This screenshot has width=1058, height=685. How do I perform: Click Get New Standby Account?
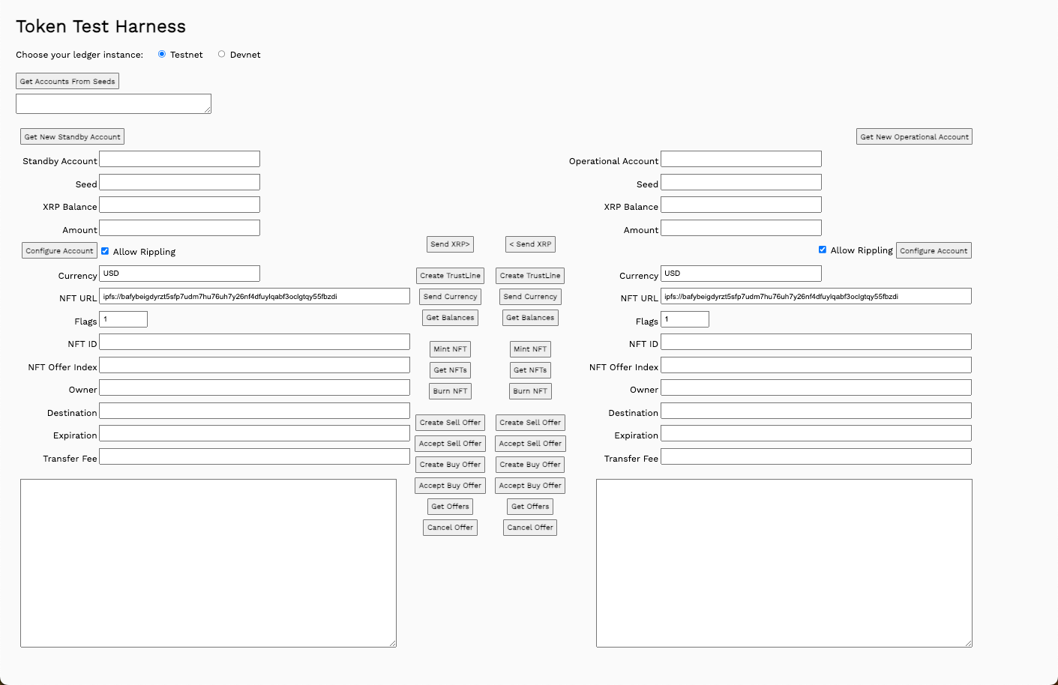pyautogui.click(x=71, y=136)
